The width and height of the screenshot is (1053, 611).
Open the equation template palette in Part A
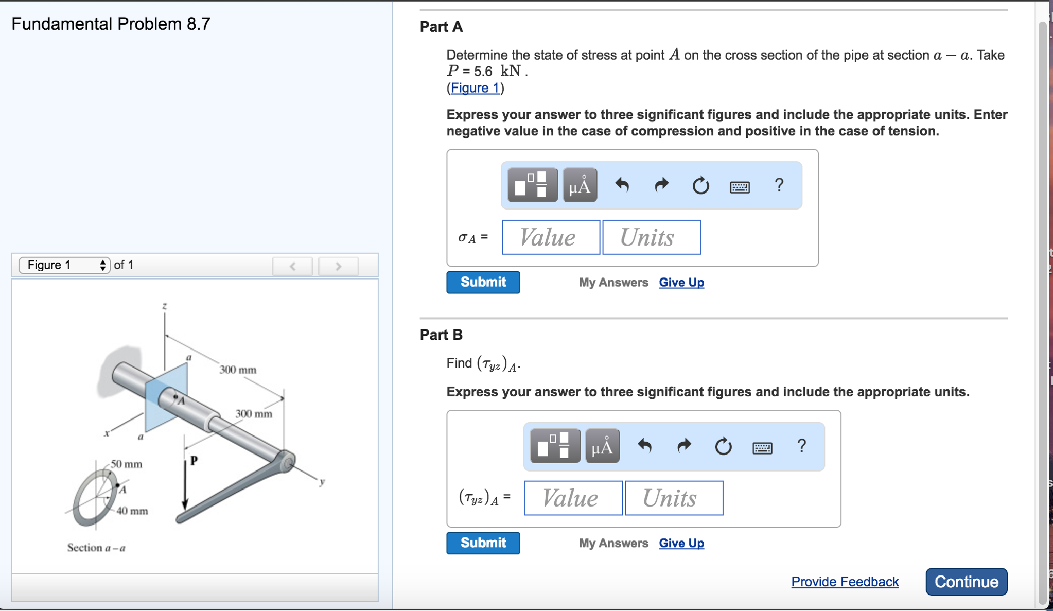tap(532, 185)
